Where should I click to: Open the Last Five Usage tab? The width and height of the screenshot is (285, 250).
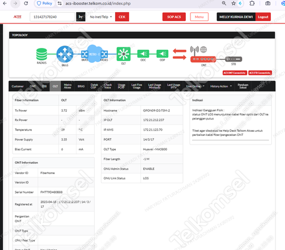coord(137,86)
